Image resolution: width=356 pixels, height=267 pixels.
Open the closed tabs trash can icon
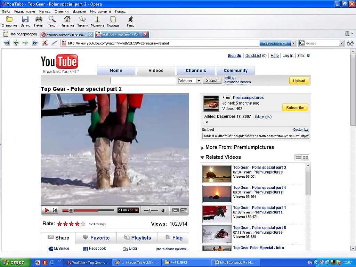coord(347,34)
